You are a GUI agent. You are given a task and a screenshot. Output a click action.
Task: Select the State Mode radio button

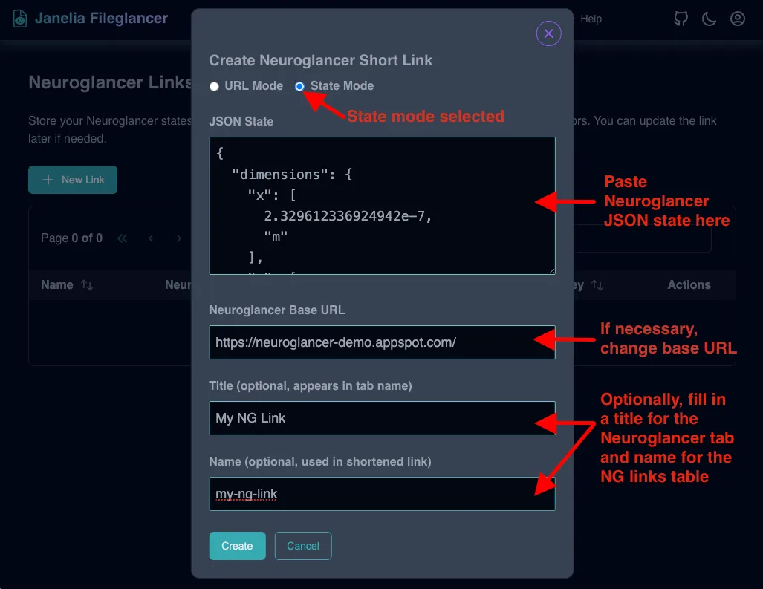(299, 86)
